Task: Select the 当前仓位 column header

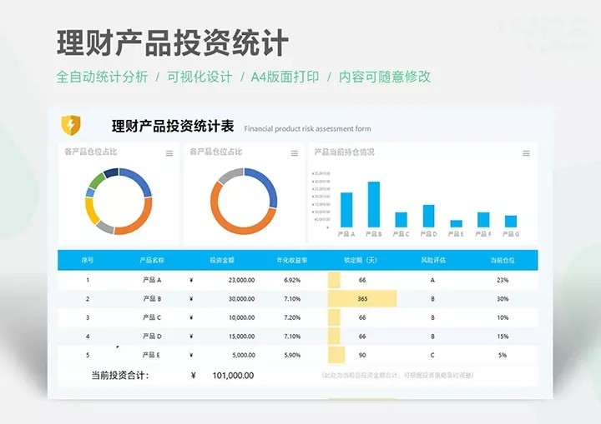Action: [503, 260]
